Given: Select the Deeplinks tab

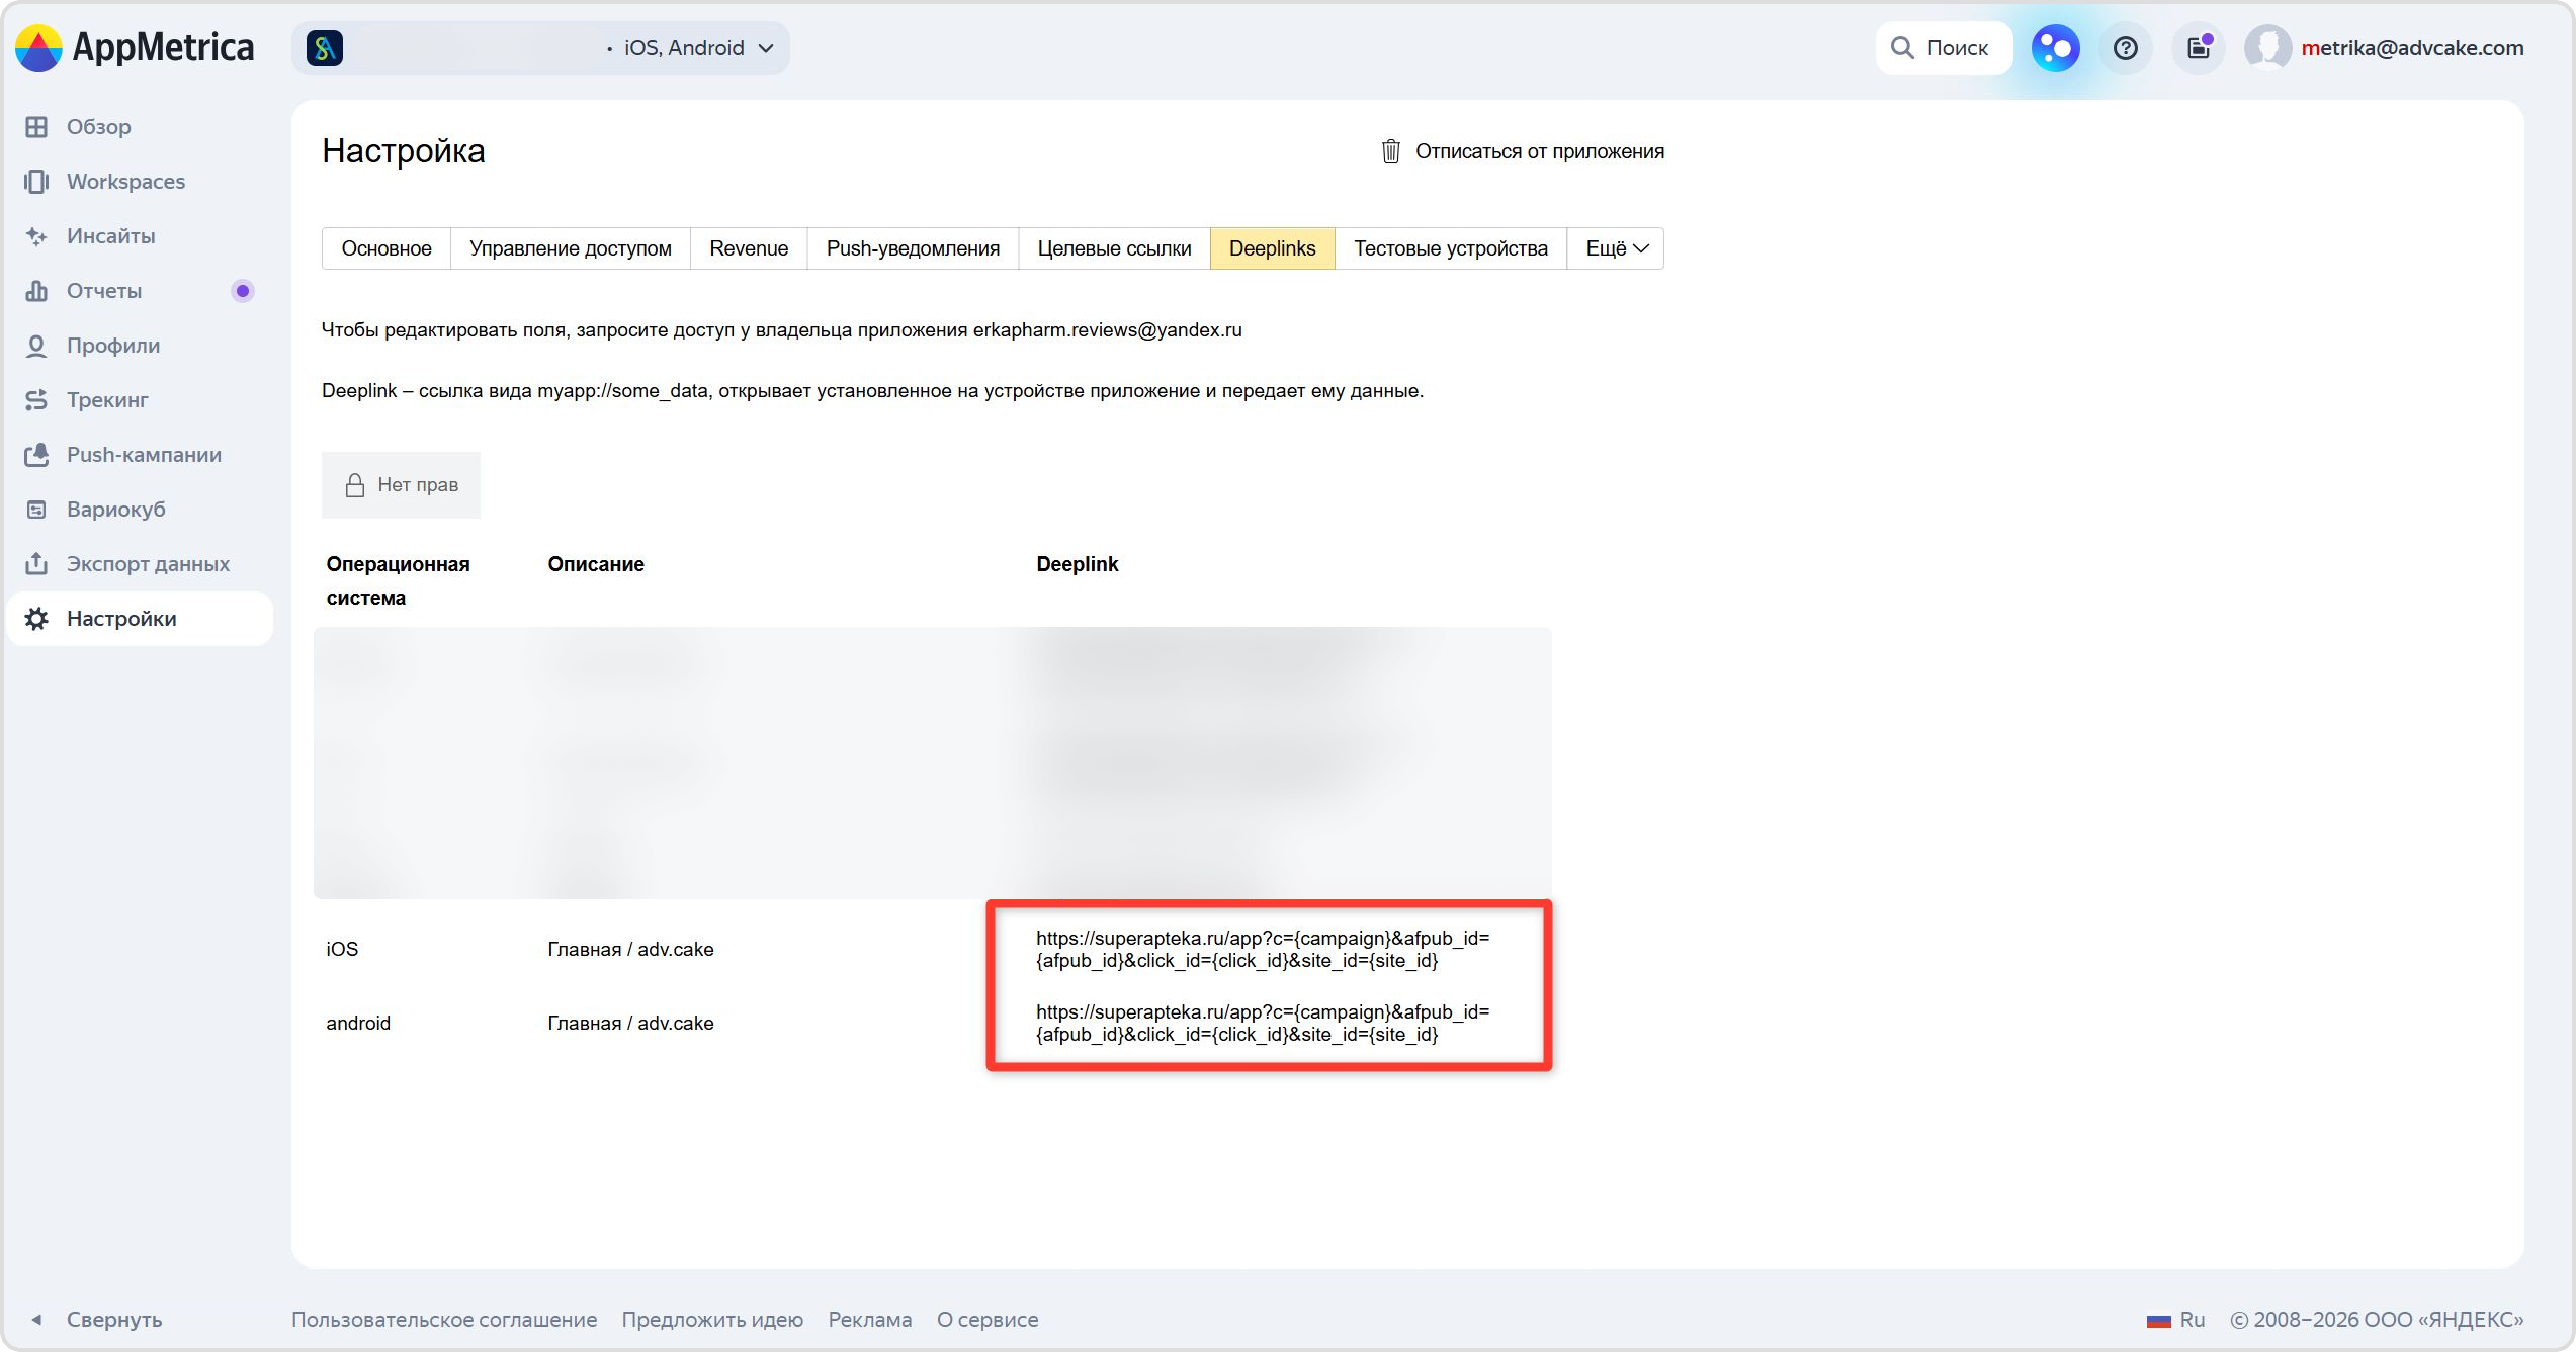Looking at the screenshot, I should [x=1272, y=248].
